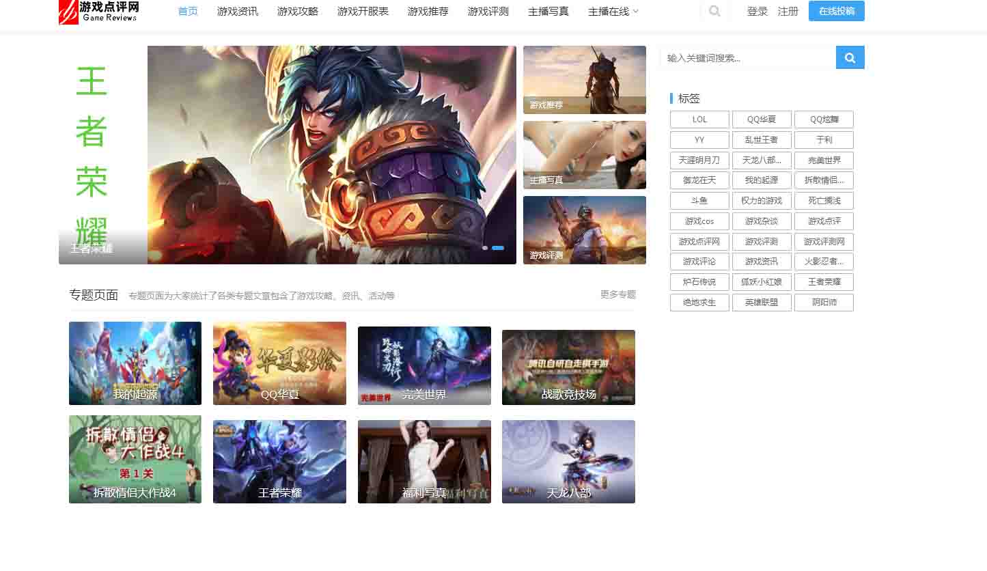
Task: Open the 游戏资讯 nav item
Action: tap(238, 11)
